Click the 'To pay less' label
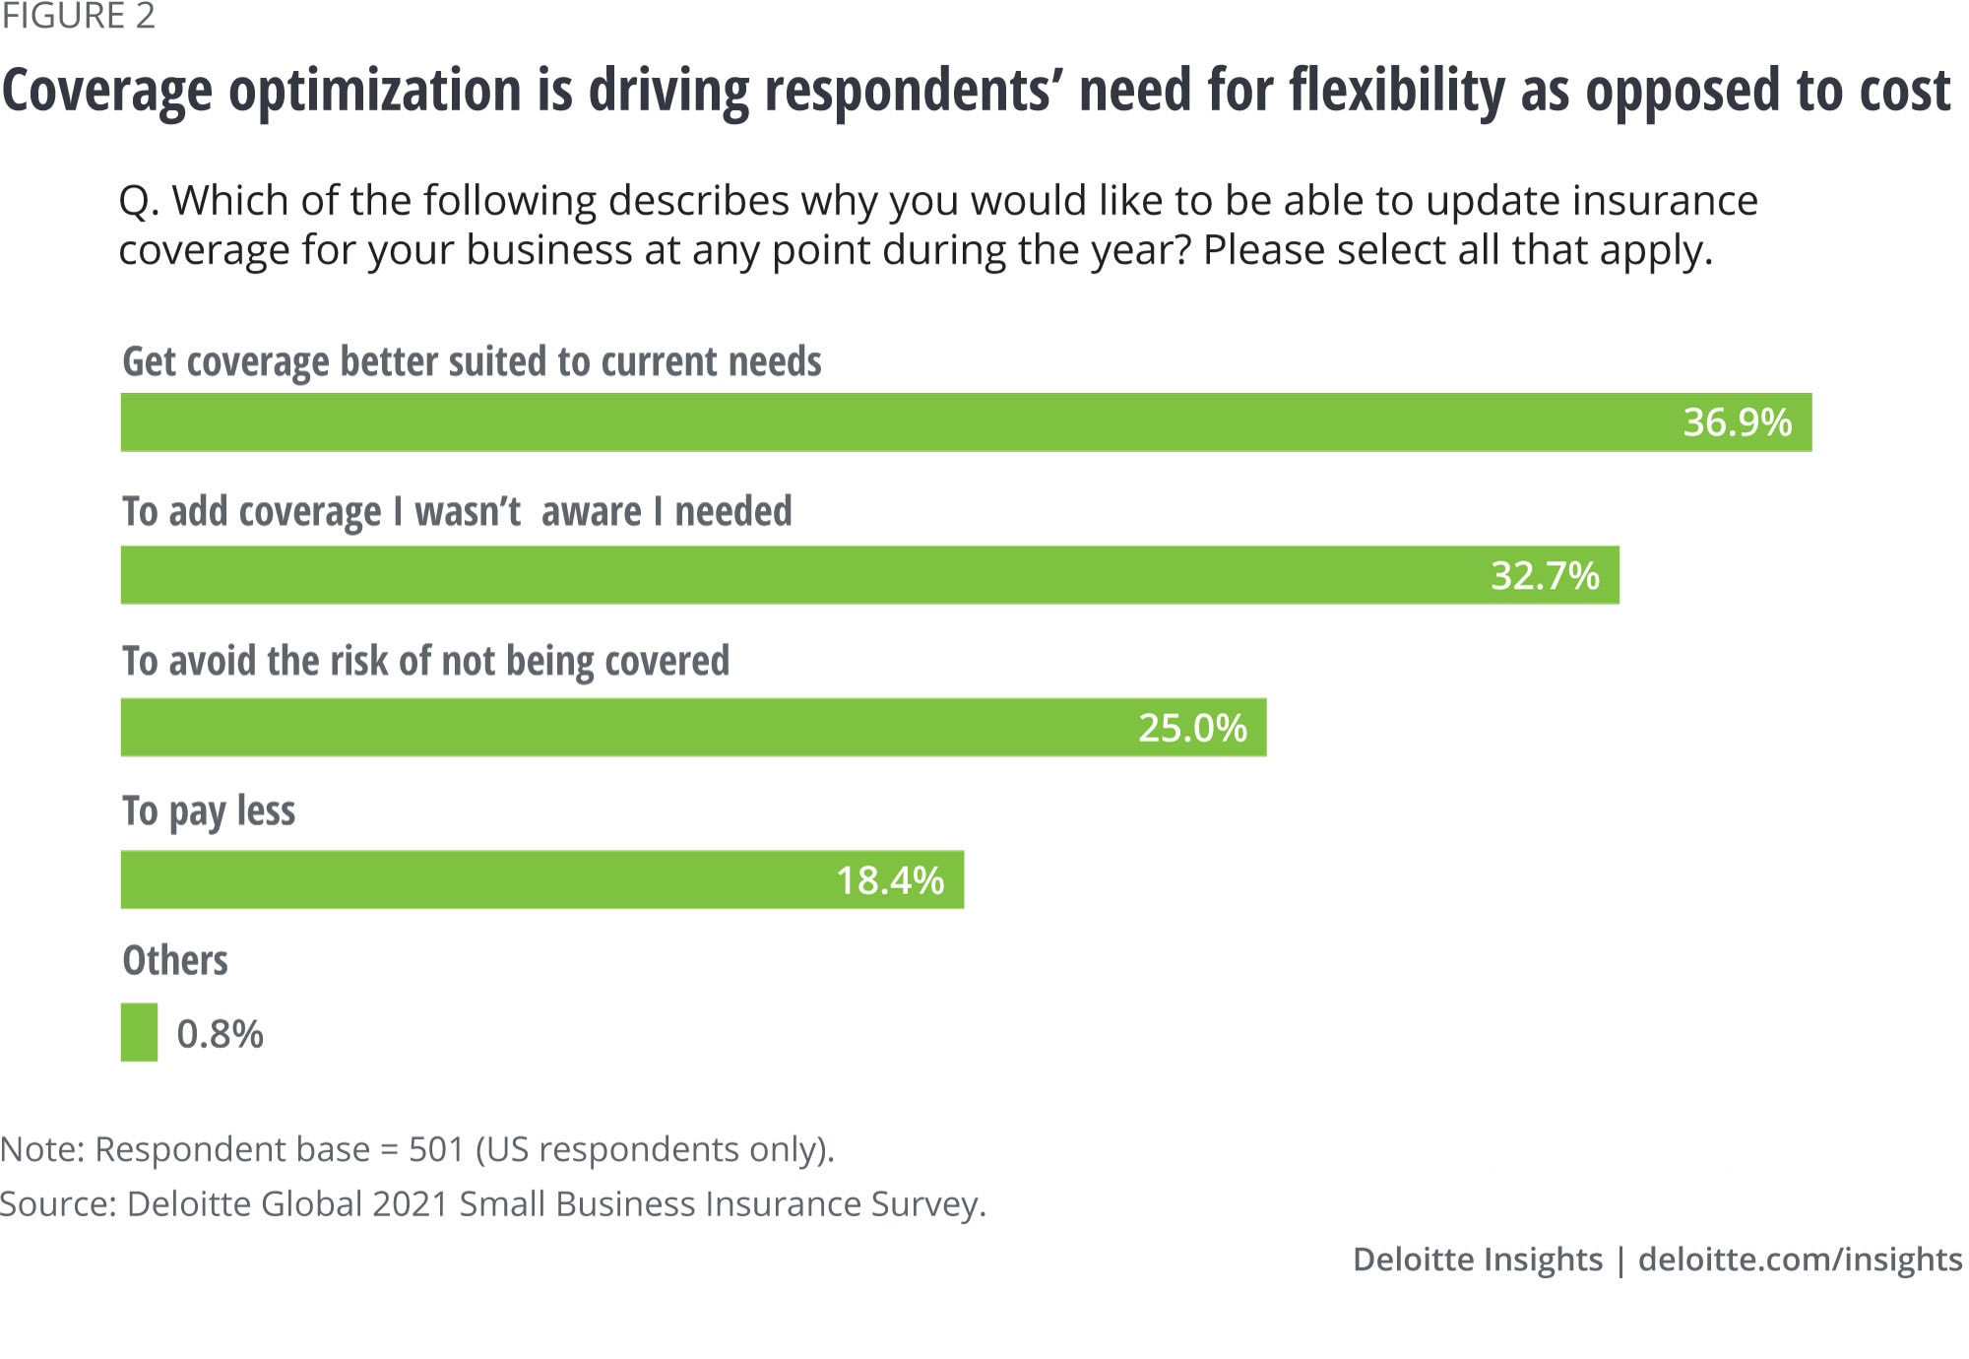 point(209,811)
